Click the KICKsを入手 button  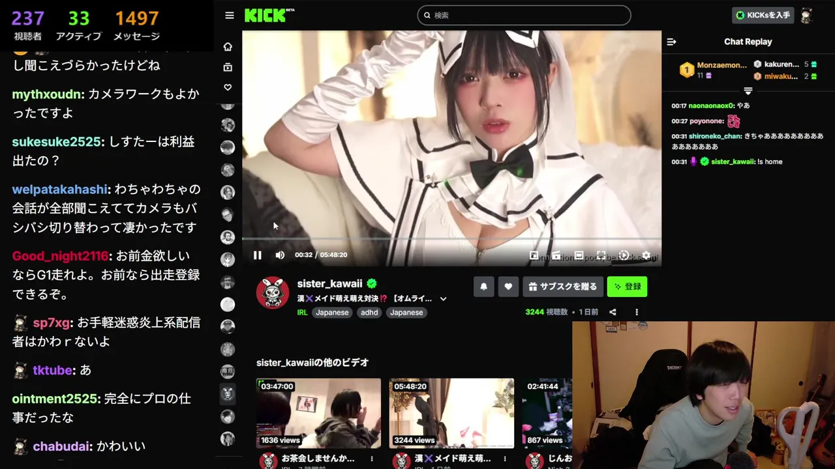pos(763,15)
